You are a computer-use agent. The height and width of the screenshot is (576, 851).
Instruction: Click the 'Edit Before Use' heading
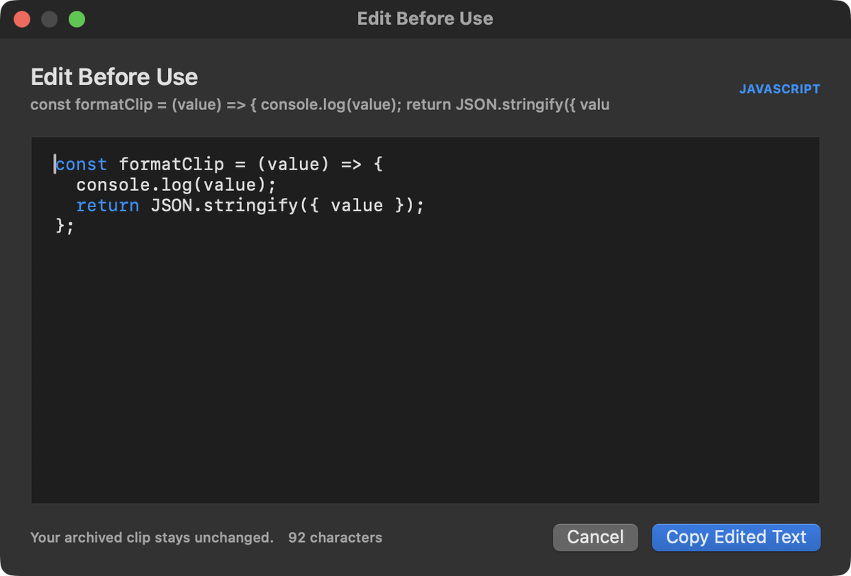click(114, 77)
